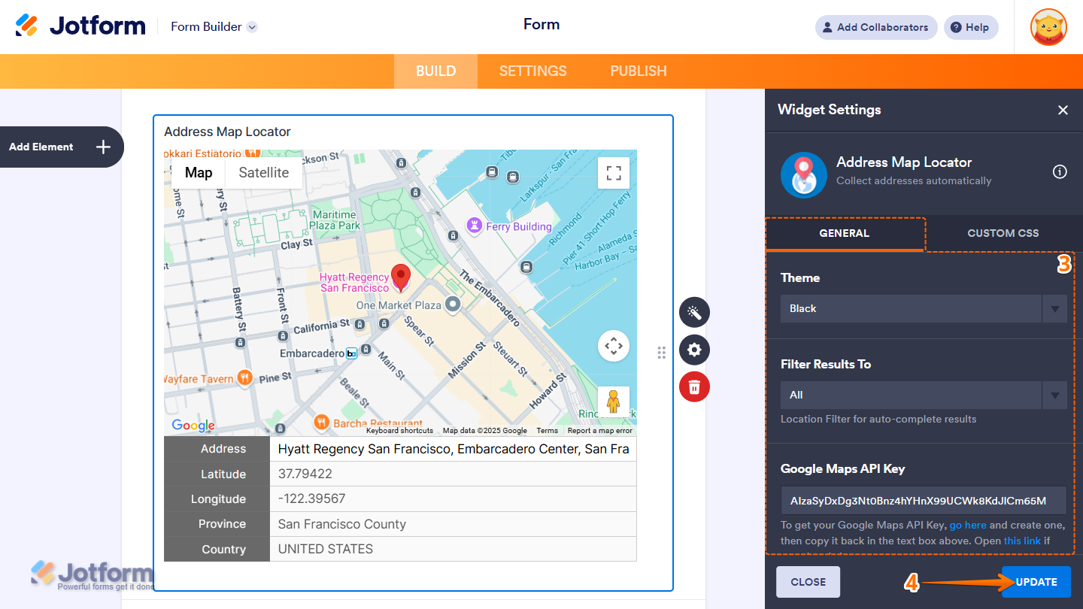Click the Address Map Locator info icon
This screenshot has height=609, width=1083.
click(1060, 171)
